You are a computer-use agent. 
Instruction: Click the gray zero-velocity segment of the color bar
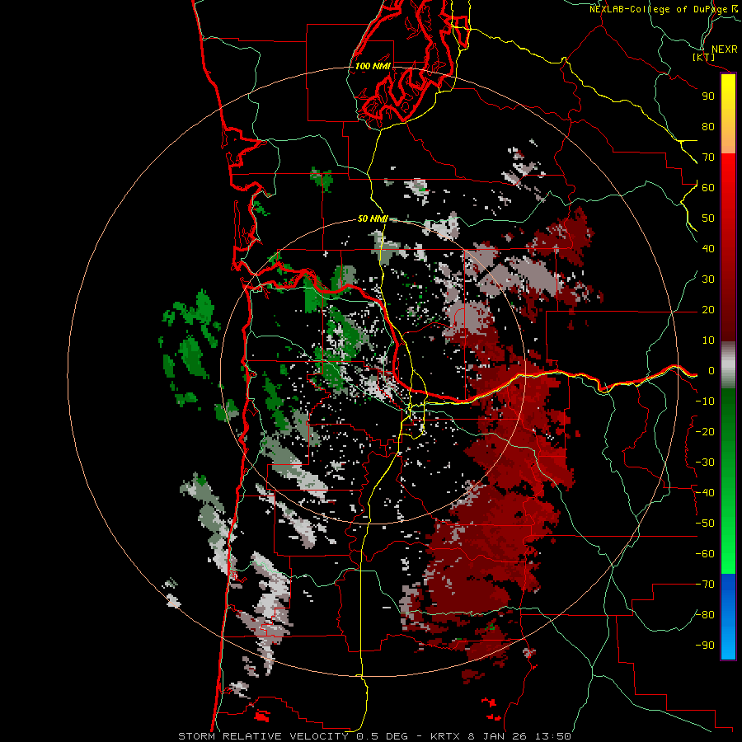728,365
